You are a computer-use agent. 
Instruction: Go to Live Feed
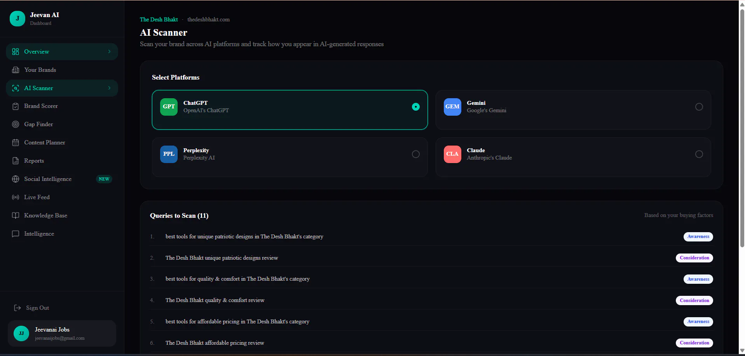coord(62,197)
